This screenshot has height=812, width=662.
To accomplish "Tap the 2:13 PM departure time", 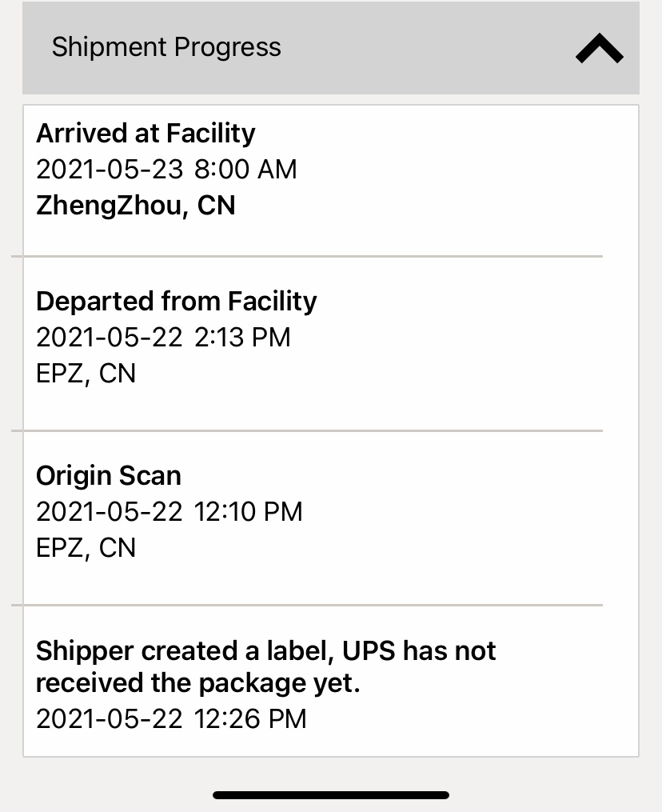I will 242,338.
